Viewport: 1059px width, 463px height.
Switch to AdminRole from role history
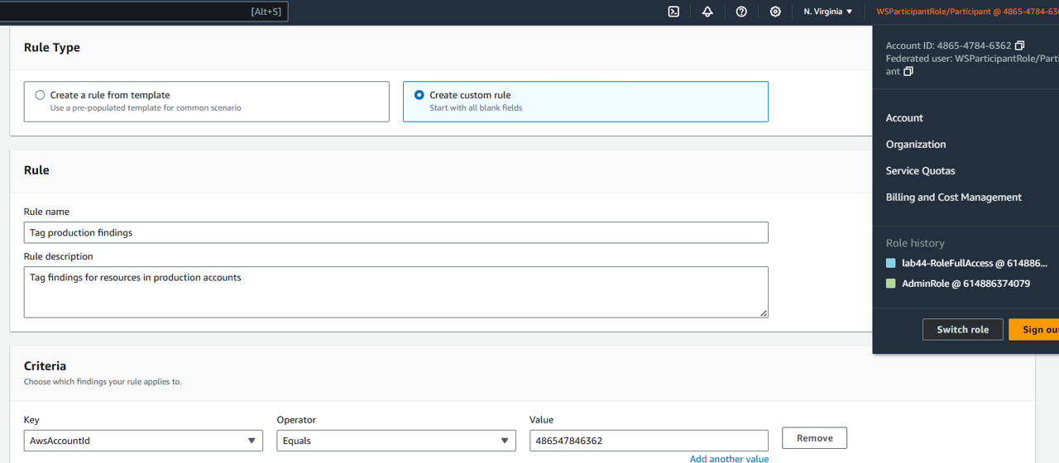click(966, 284)
